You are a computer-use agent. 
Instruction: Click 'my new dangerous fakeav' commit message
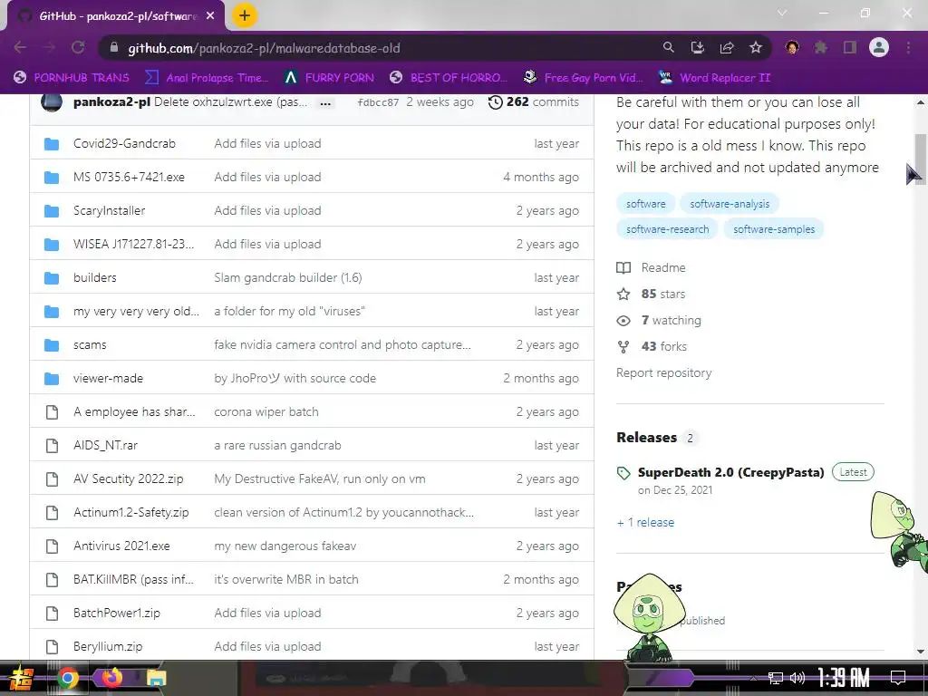[x=285, y=546]
